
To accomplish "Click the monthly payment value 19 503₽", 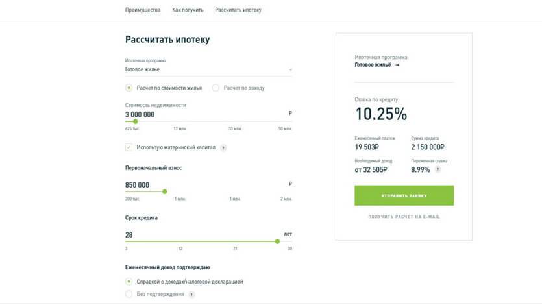I will pos(367,147).
